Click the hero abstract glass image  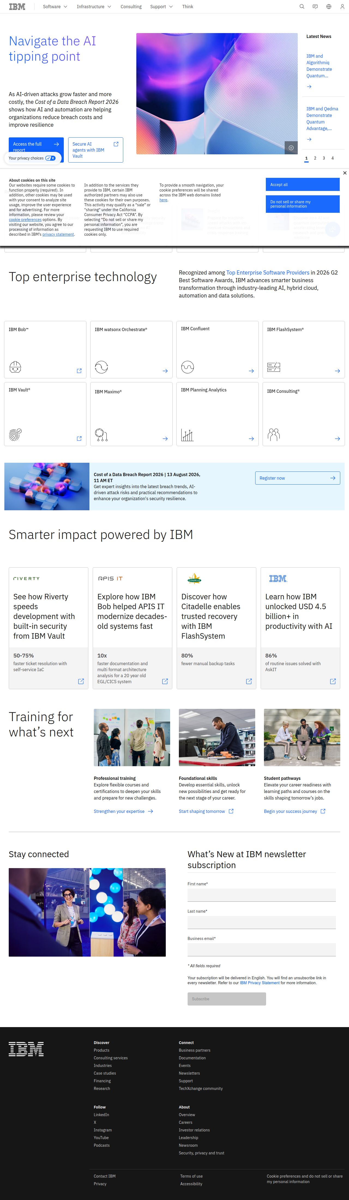[216, 93]
